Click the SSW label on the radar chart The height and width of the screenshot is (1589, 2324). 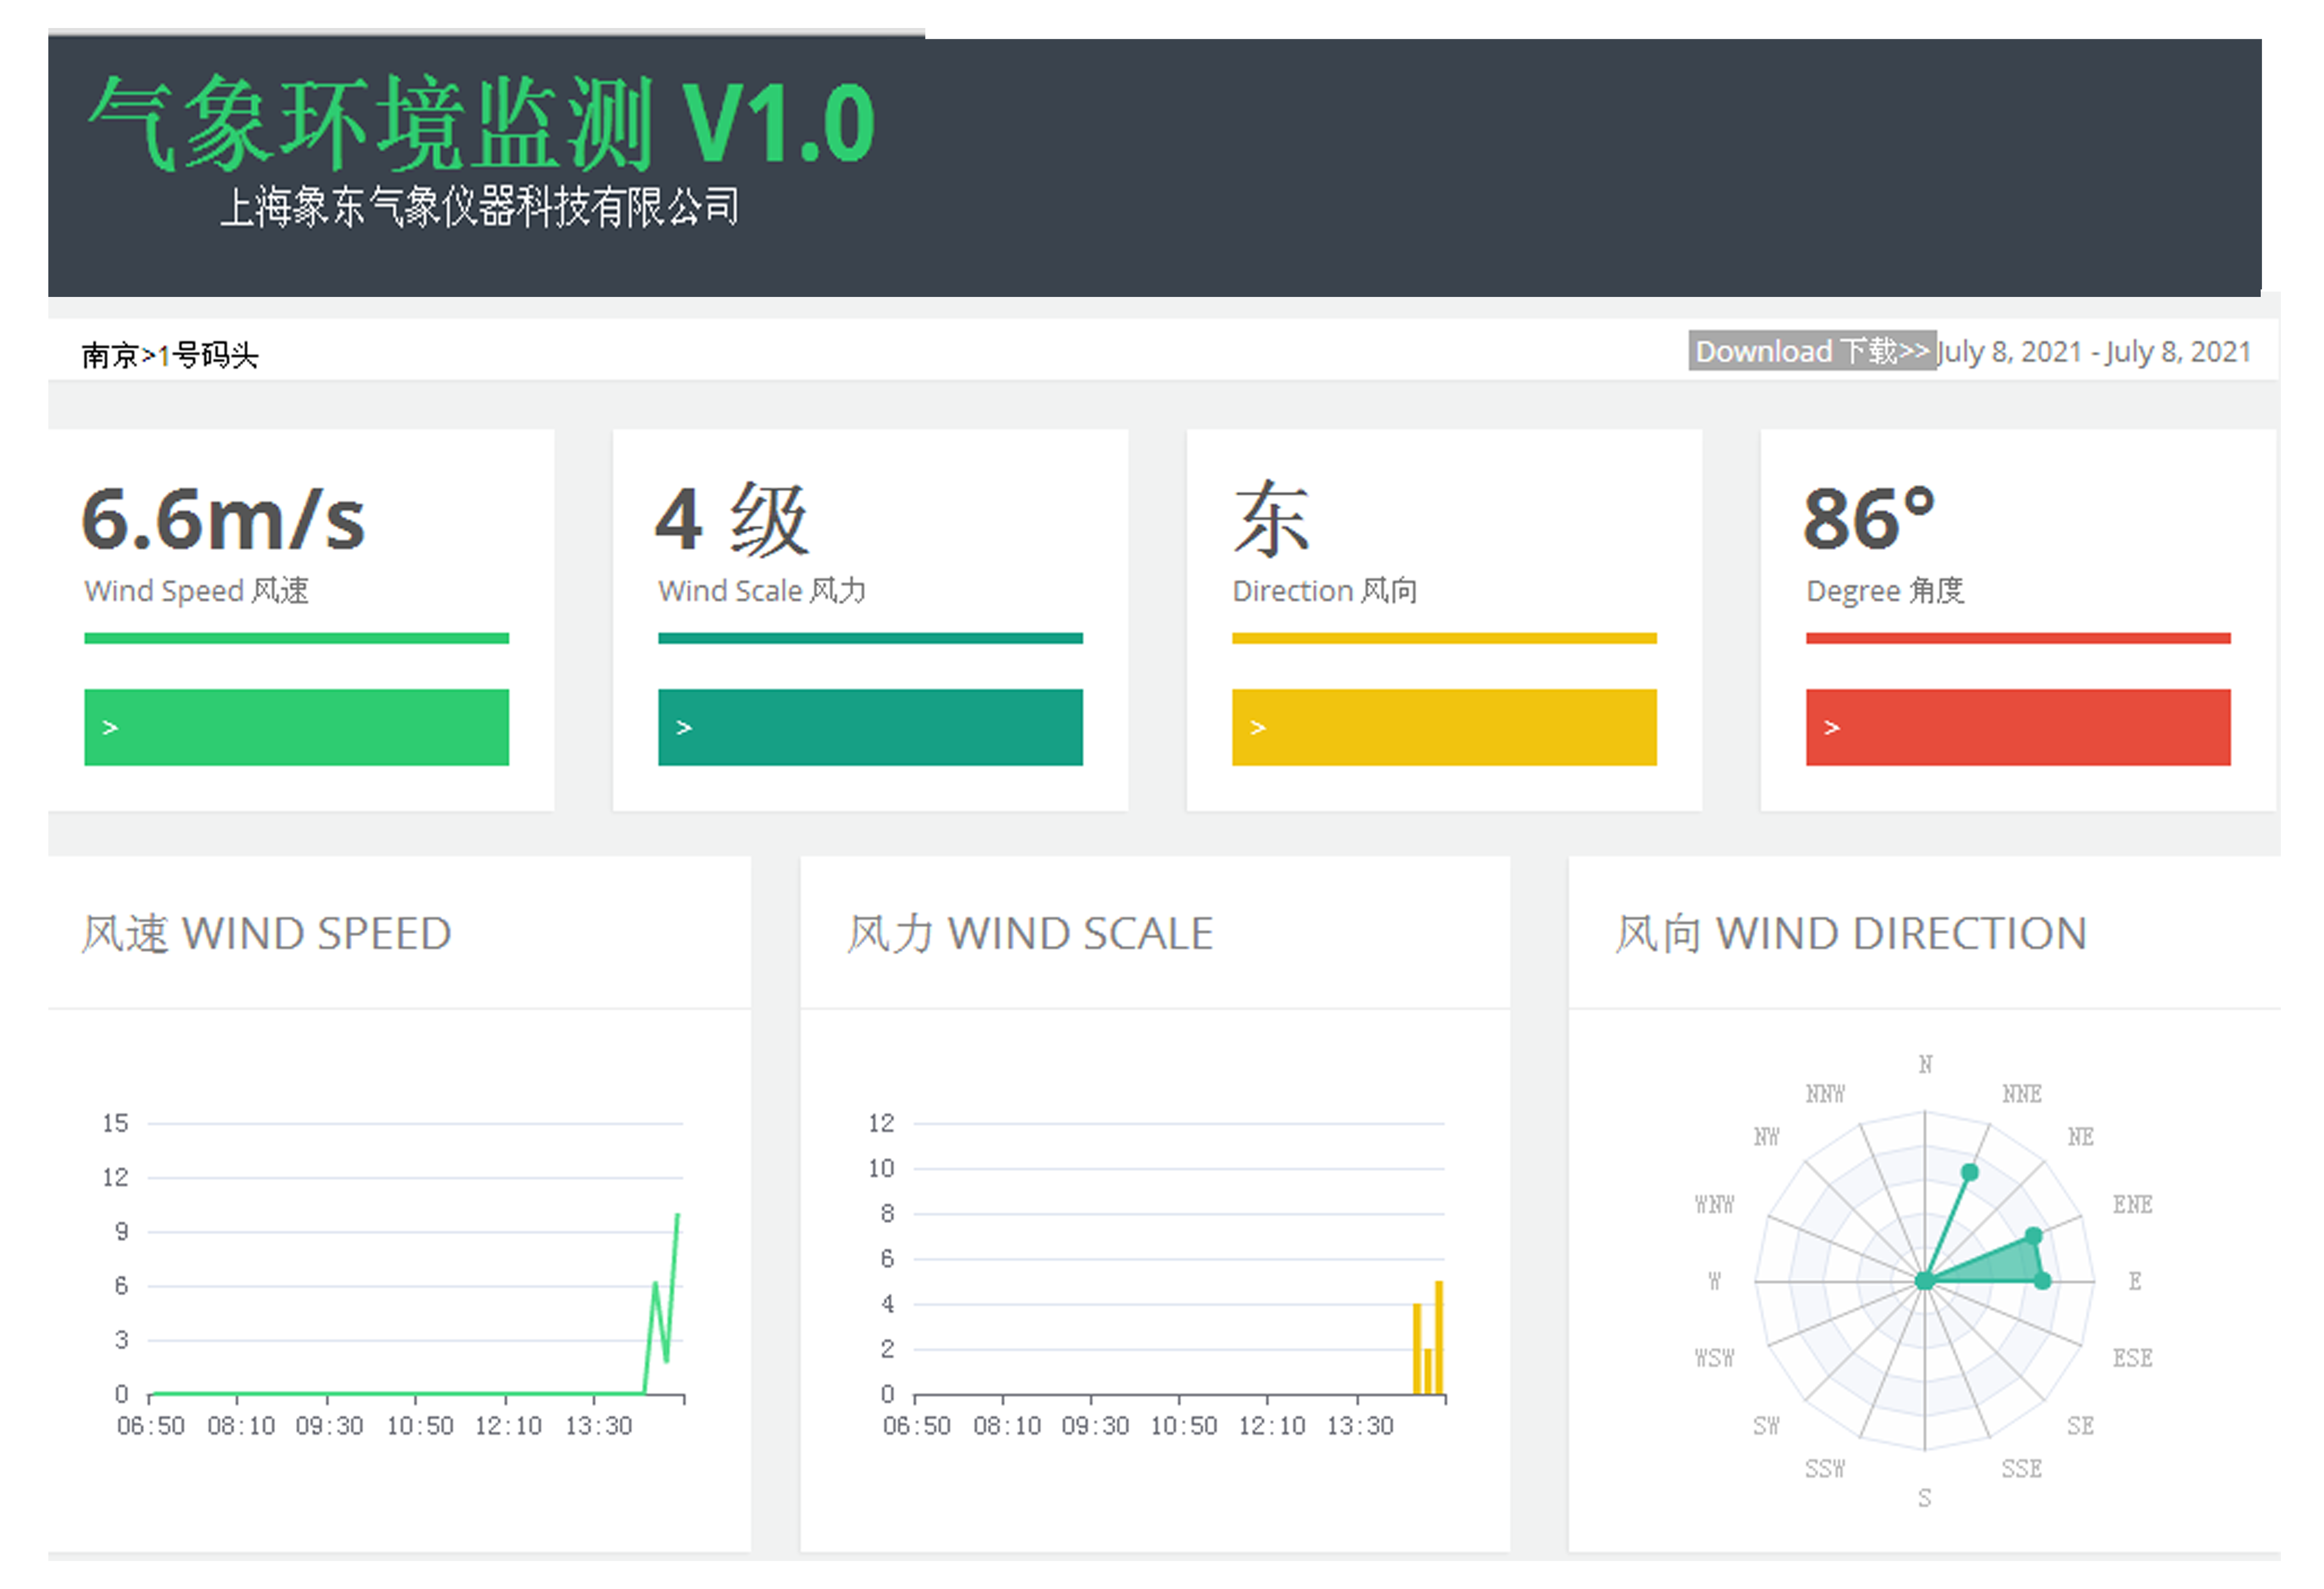click(x=1825, y=1469)
